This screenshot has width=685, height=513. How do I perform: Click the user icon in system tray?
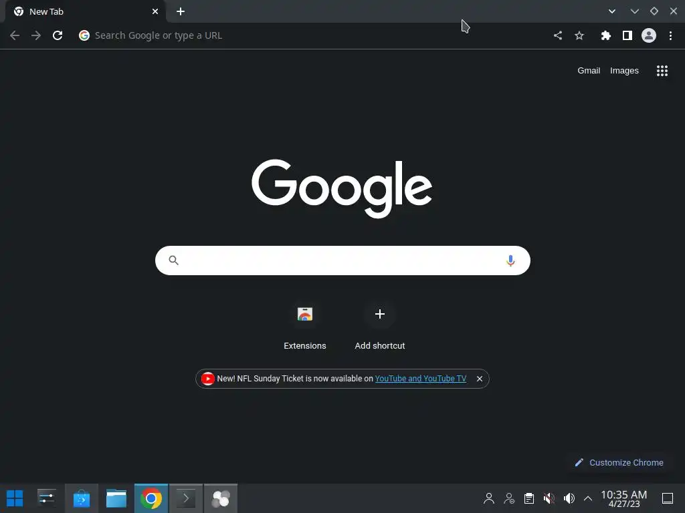coord(489,498)
